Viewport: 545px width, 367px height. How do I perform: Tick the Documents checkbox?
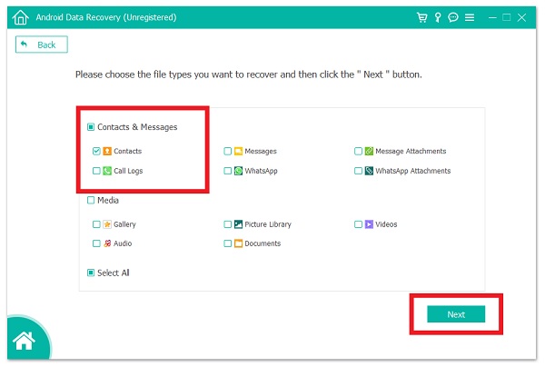point(227,243)
